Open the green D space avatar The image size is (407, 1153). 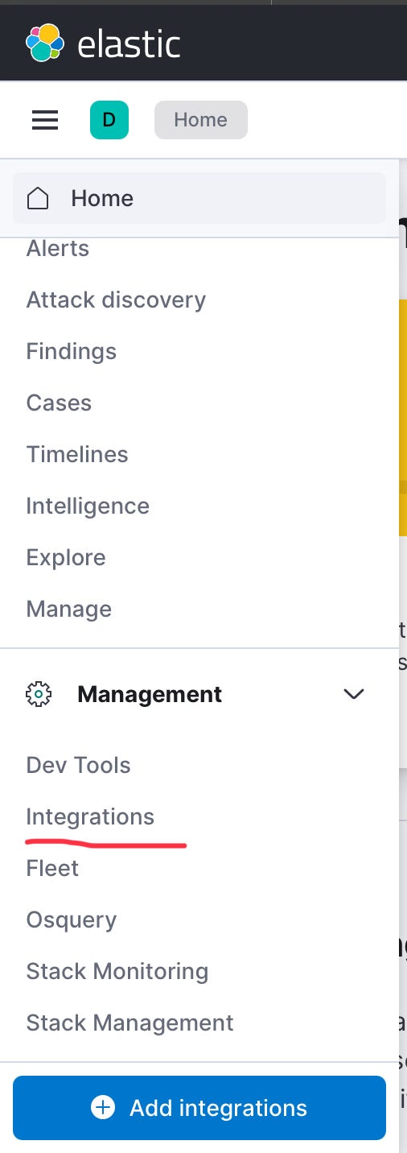(109, 120)
